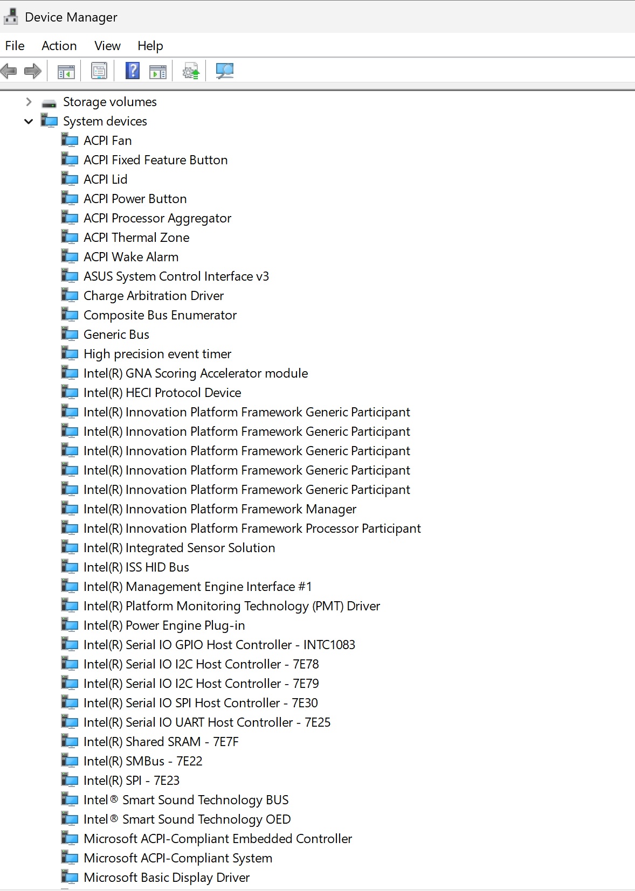635x891 pixels.
Task: Click Update device driver toolbar icon
Action: pos(191,71)
